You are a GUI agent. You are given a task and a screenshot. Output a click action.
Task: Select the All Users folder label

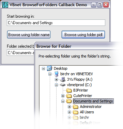[x=87, y=112]
